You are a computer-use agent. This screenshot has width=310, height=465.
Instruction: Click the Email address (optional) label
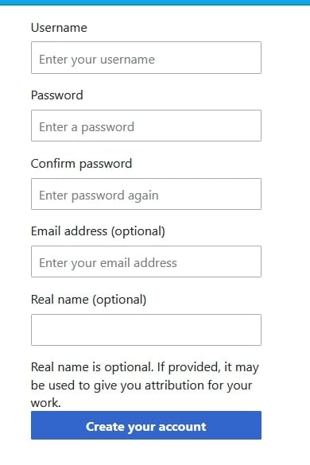click(x=98, y=231)
